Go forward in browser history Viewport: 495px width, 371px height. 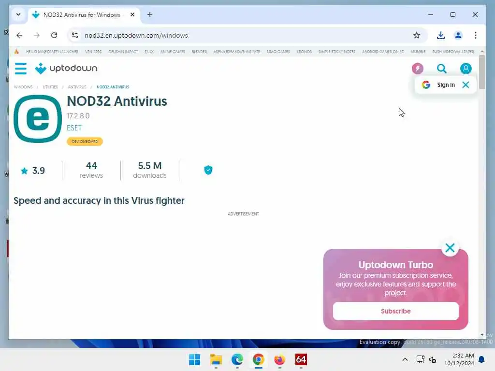tap(37, 35)
